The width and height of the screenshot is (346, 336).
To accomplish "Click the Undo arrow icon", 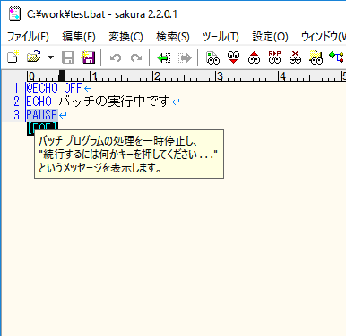I will 116,57.
